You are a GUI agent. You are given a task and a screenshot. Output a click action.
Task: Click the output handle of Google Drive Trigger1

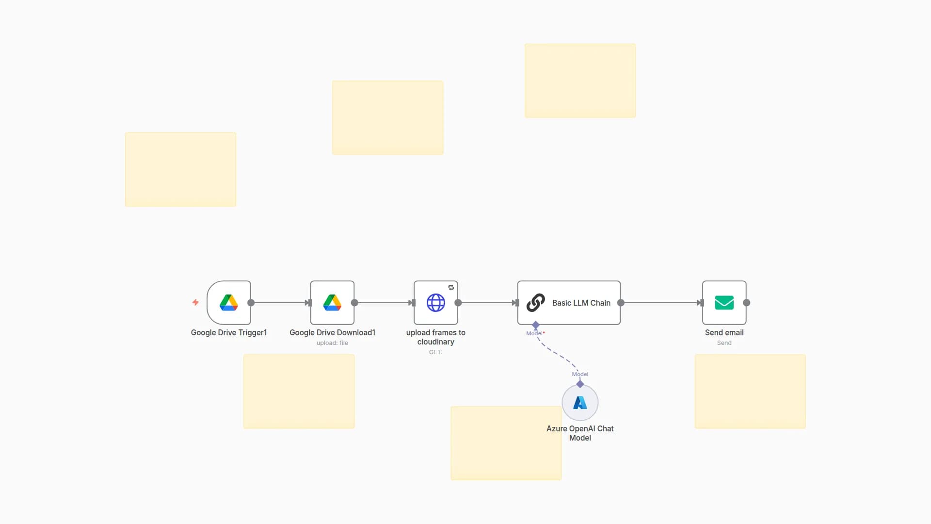251,303
